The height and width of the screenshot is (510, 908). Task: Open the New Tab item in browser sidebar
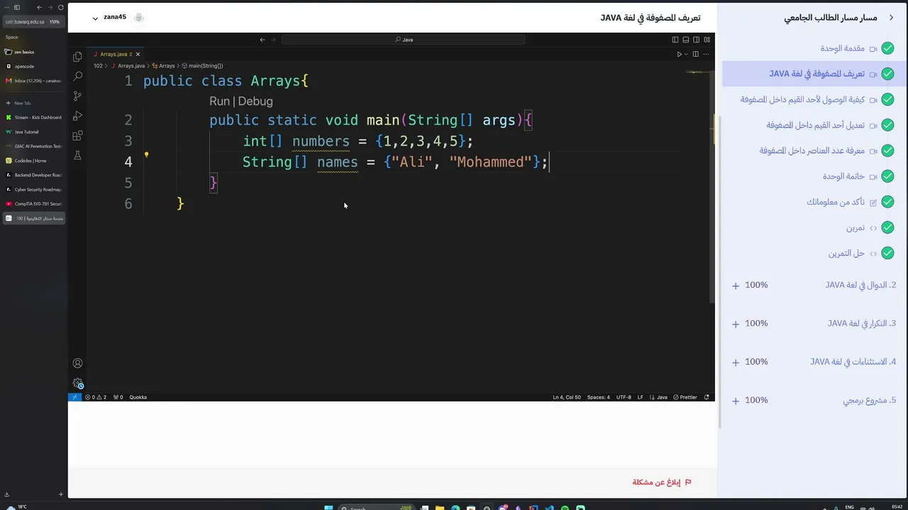tap(33, 103)
